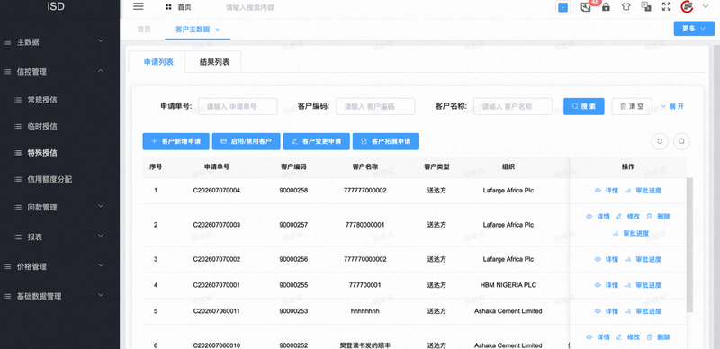Click the 启用/禁用客户 button
This screenshot has width=720, height=349.
click(246, 141)
